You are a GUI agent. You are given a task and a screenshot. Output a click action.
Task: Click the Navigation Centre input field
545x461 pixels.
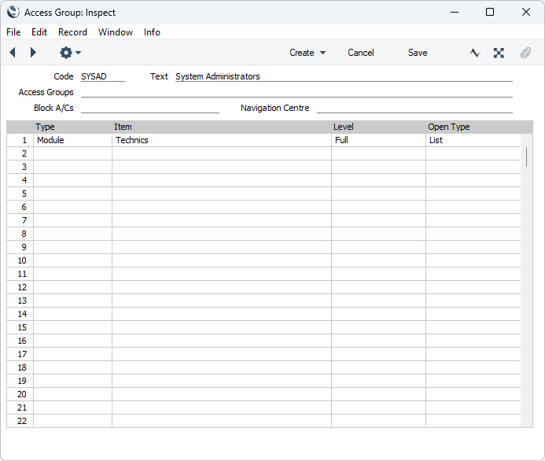414,108
